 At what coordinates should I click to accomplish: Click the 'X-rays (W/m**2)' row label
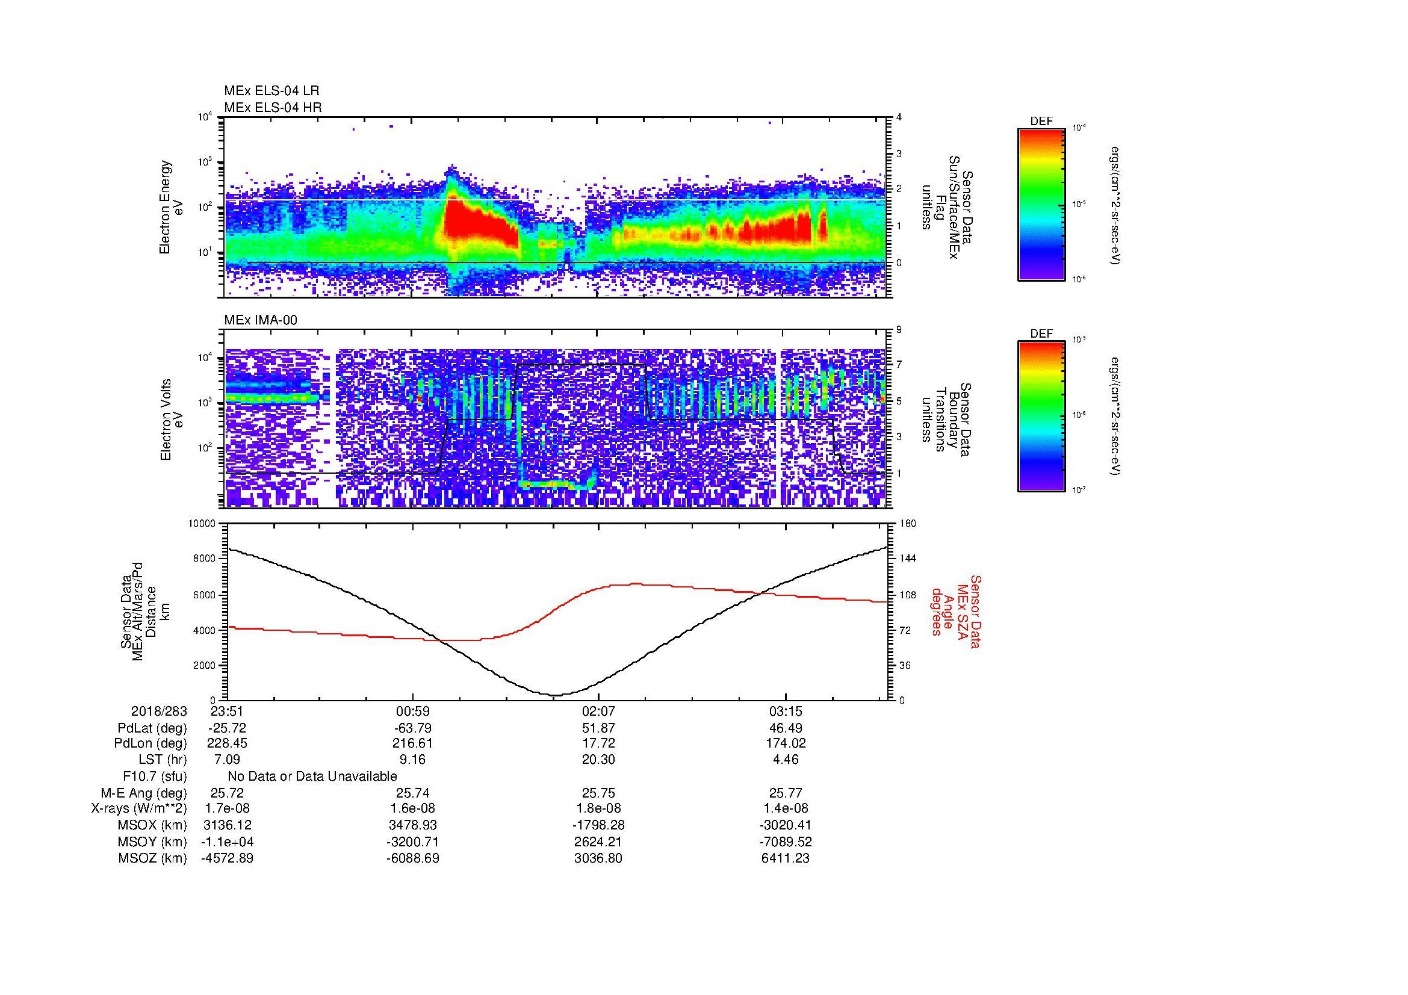coord(139,808)
